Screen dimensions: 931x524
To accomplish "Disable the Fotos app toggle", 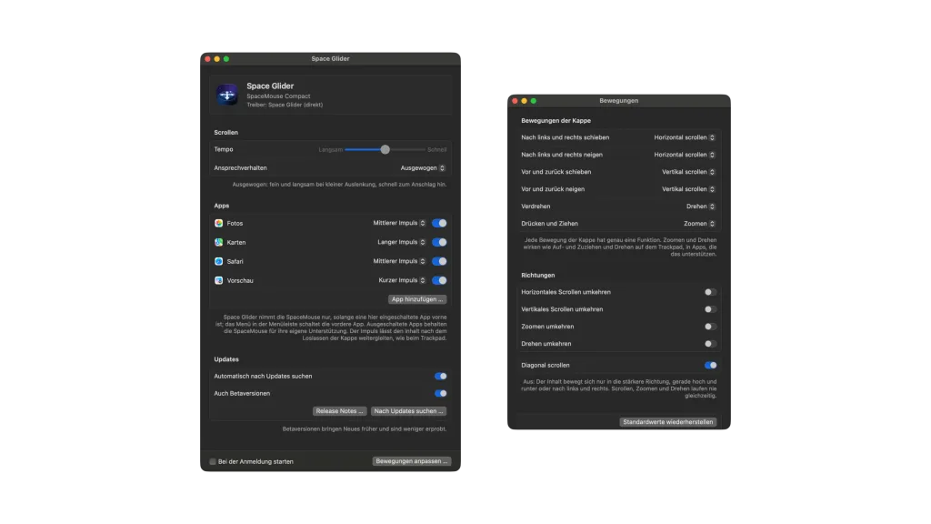I will (x=439, y=224).
